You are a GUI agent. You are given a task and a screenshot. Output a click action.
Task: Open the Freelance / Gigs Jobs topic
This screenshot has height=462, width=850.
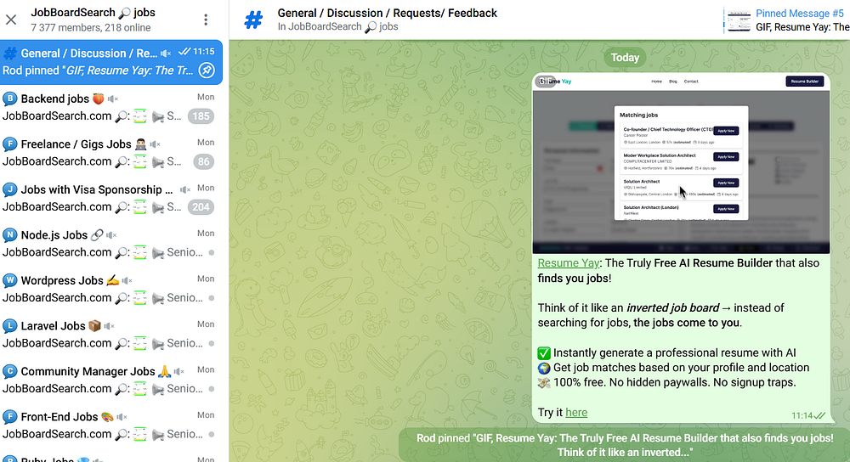pos(111,153)
